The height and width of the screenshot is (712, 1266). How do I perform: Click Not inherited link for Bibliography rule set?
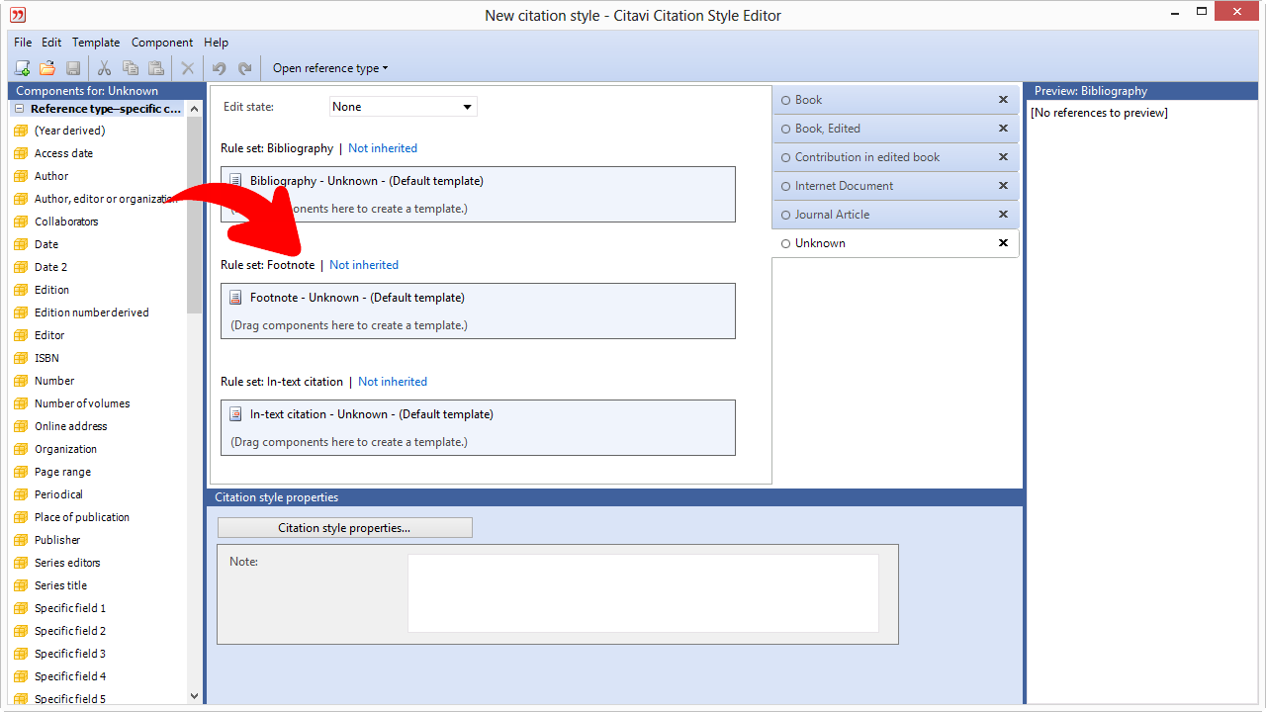click(x=383, y=148)
